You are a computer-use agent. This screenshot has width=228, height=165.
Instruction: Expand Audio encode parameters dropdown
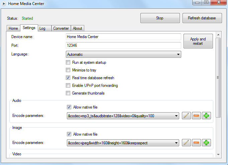(176, 116)
